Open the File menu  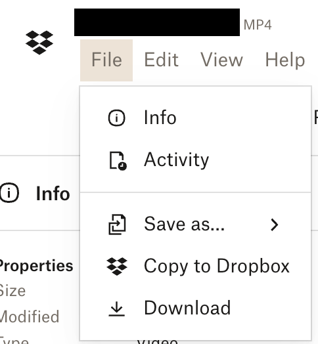[106, 60]
